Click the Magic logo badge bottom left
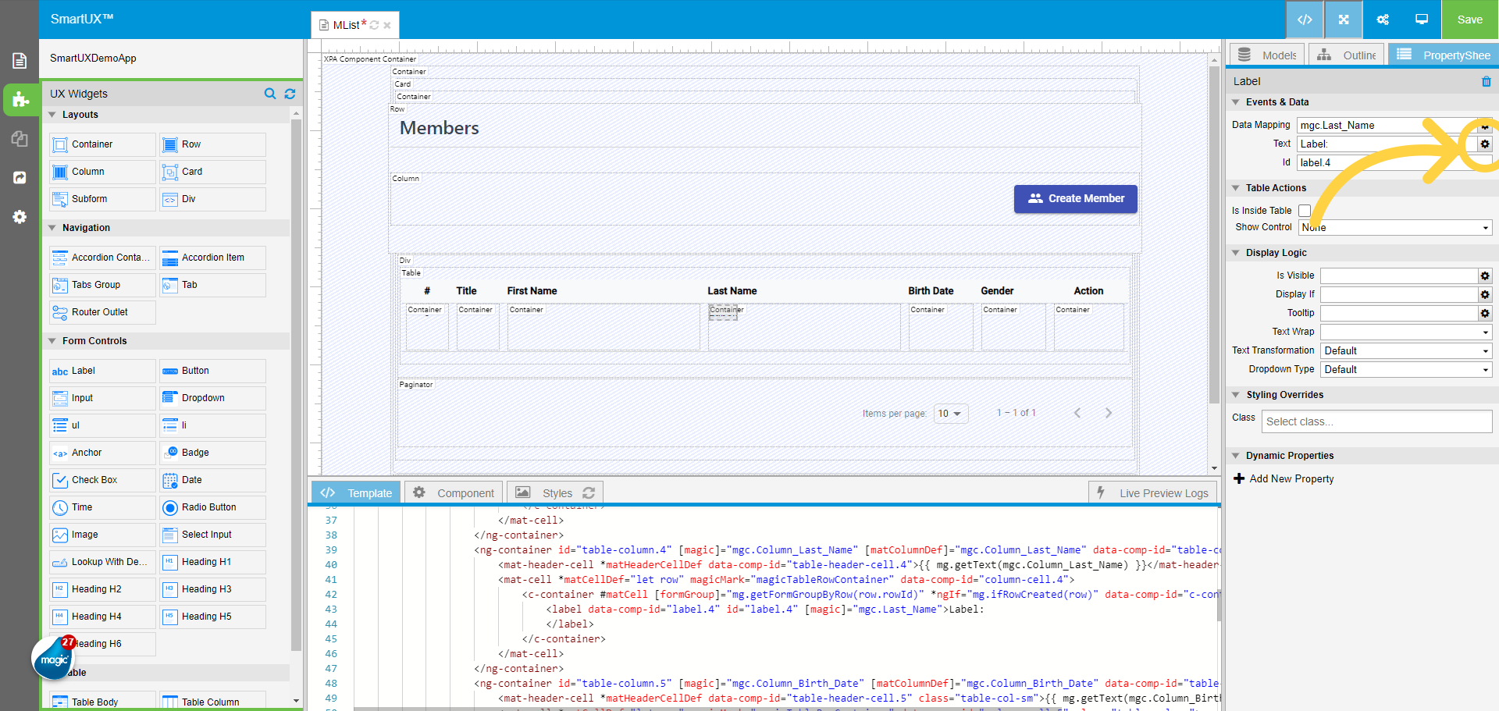 point(53,658)
